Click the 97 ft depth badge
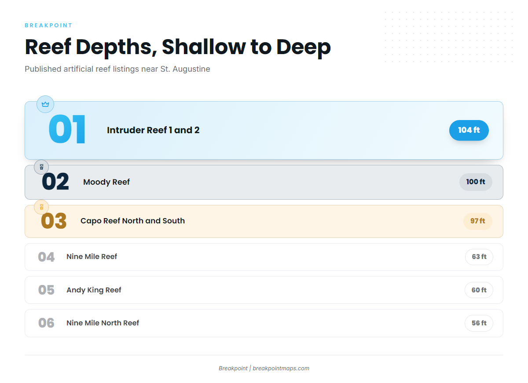The width and height of the screenshot is (528, 383). pos(478,221)
